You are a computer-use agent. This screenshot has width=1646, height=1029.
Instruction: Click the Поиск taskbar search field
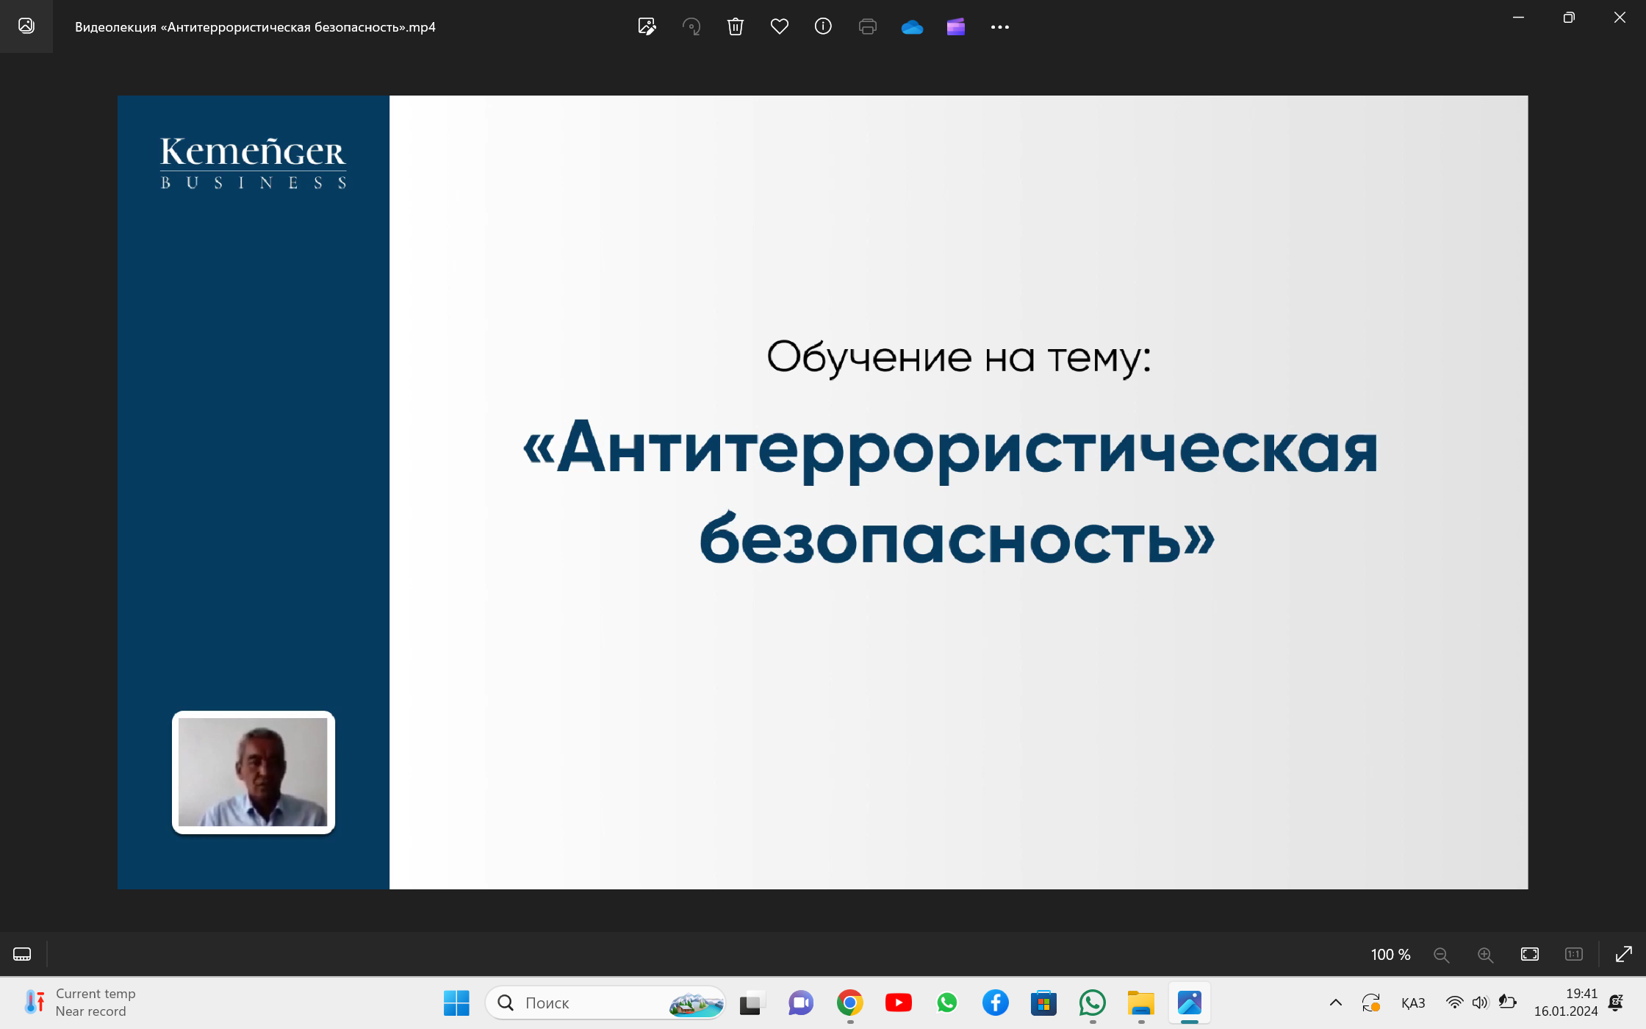tap(605, 1003)
